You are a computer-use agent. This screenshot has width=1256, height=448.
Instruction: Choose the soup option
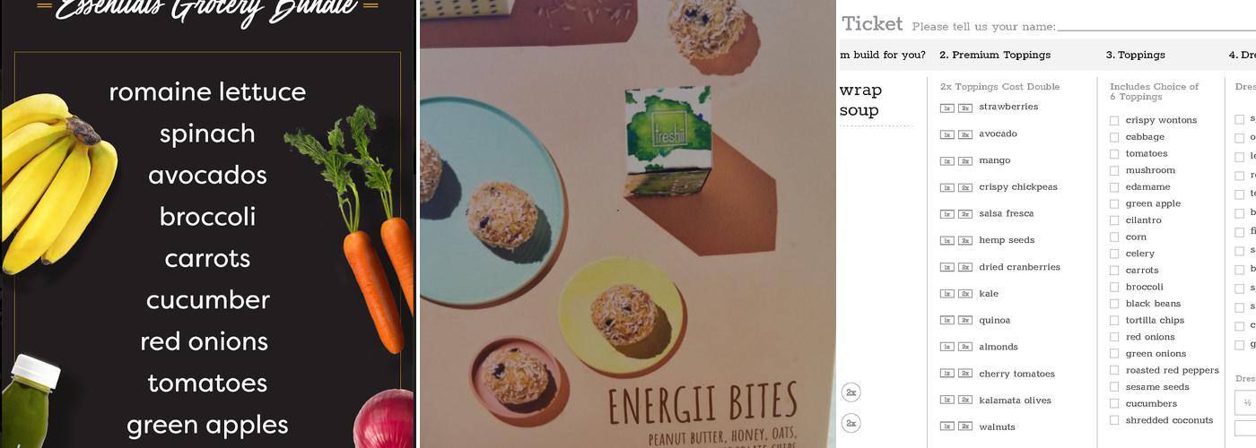(859, 111)
